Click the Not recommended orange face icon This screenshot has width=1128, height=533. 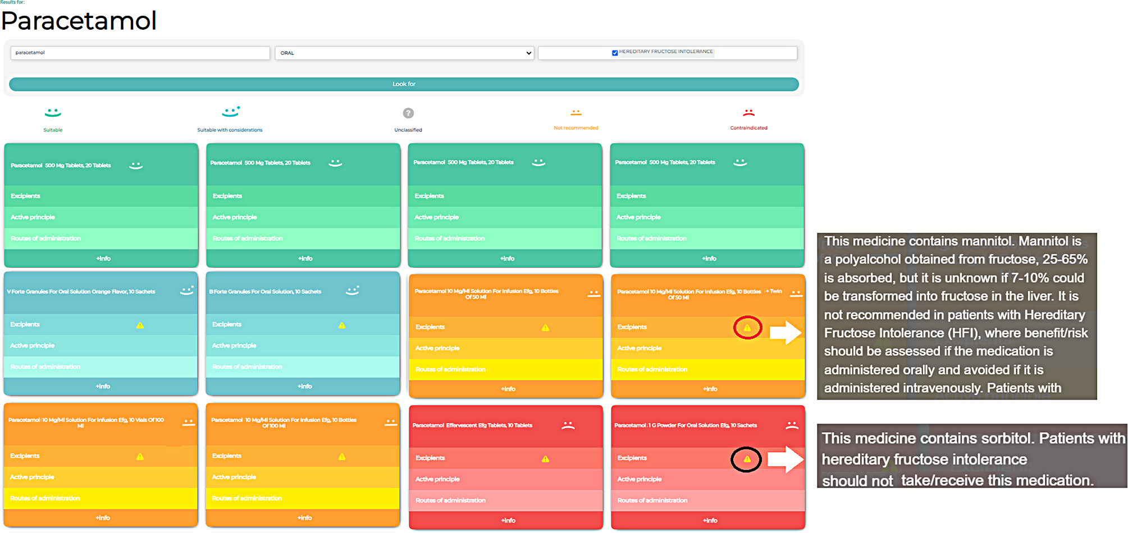click(576, 113)
